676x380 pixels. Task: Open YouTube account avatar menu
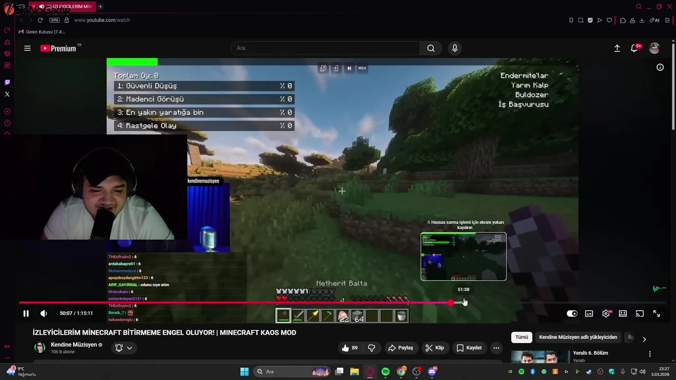coord(654,48)
